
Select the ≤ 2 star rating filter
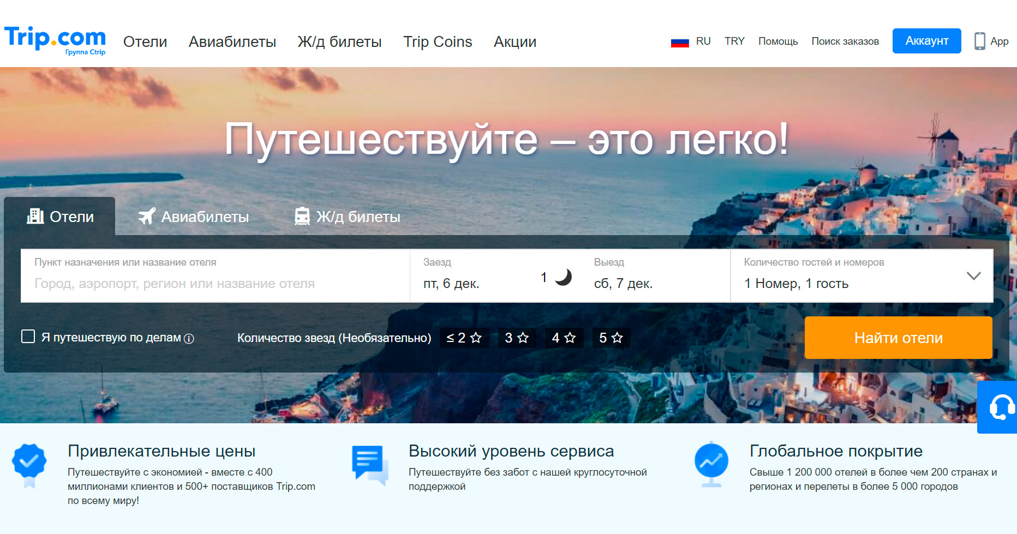click(464, 338)
